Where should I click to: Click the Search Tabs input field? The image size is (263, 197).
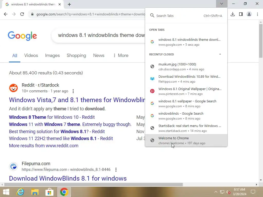point(186,16)
